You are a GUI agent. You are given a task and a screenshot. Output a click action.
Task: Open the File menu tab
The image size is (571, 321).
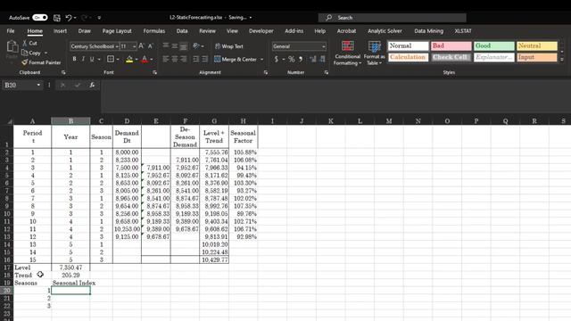tap(11, 31)
